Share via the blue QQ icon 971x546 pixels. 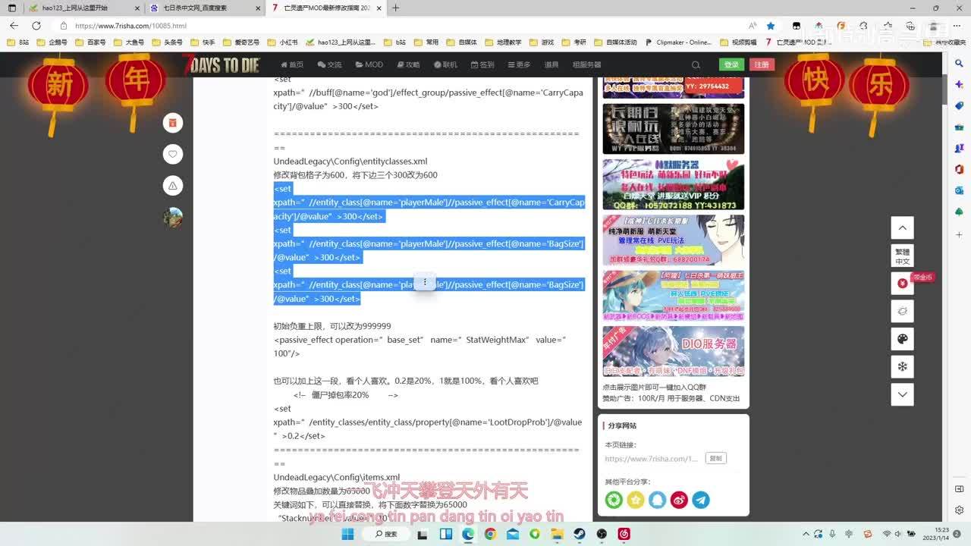(657, 500)
